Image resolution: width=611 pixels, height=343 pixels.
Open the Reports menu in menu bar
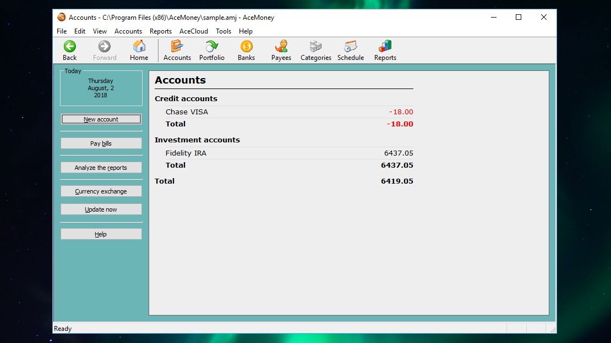pyautogui.click(x=161, y=31)
